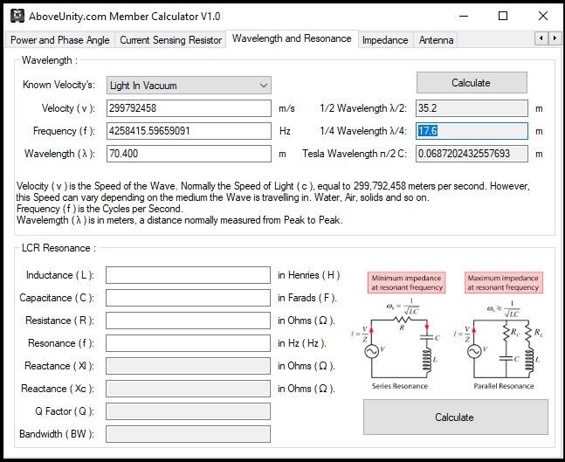The image size is (565, 462).
Task: Minimize the calculator window
Action: [x=464, y=16]
